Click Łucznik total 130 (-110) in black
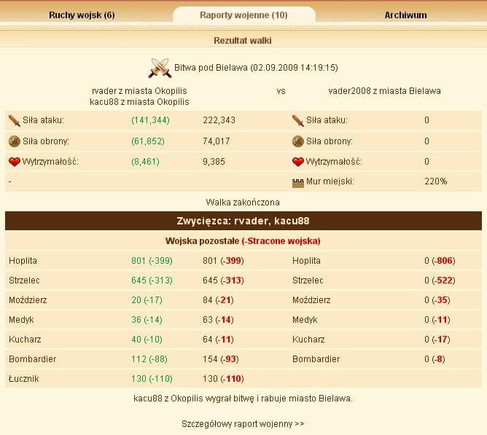Viewport: 487px width, 435px height. click(x=223, y=379)
